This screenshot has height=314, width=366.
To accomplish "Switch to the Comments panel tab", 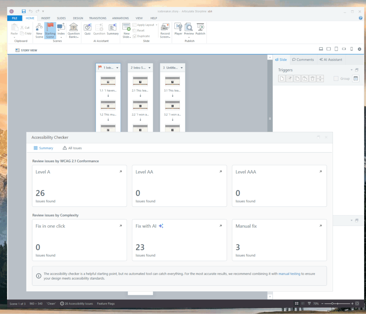I will point(303,60).
